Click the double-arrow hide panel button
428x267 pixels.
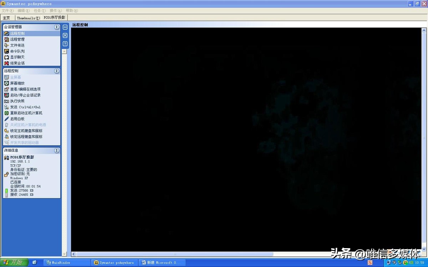point(65,27)
